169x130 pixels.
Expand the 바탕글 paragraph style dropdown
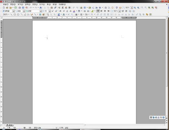pos(14,11)
